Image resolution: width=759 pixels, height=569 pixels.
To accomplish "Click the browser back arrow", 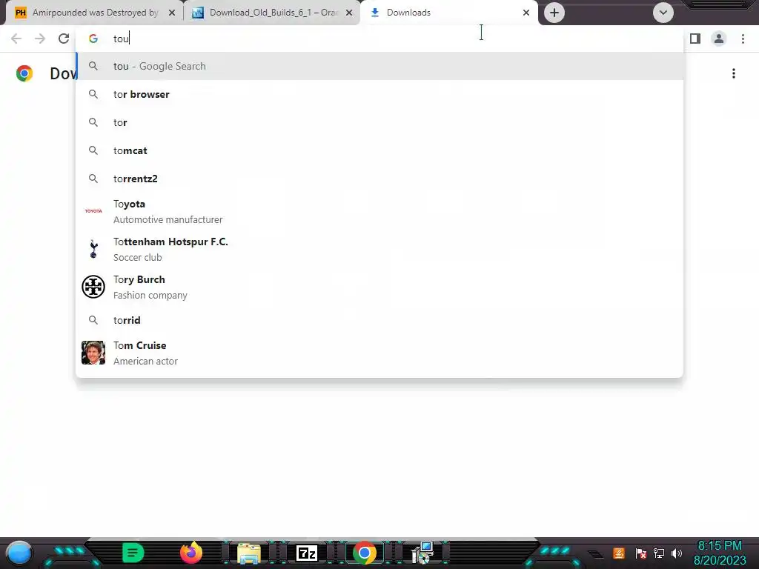I will click(x=16, y=39).
